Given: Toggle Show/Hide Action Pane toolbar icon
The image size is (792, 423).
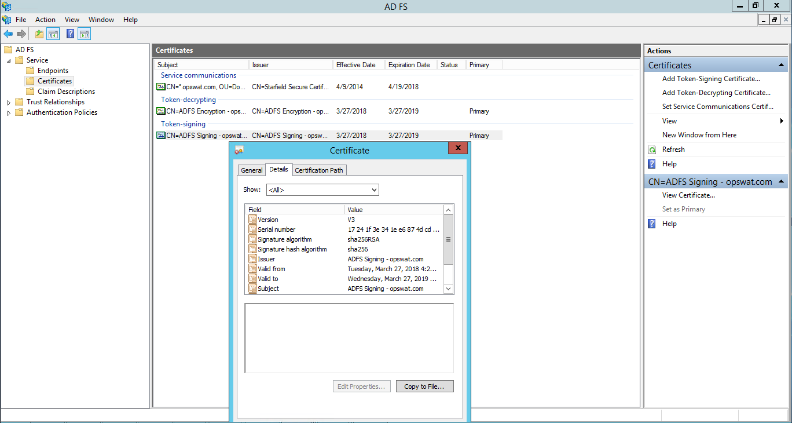Looking at the screenshot, I should 85,34.
